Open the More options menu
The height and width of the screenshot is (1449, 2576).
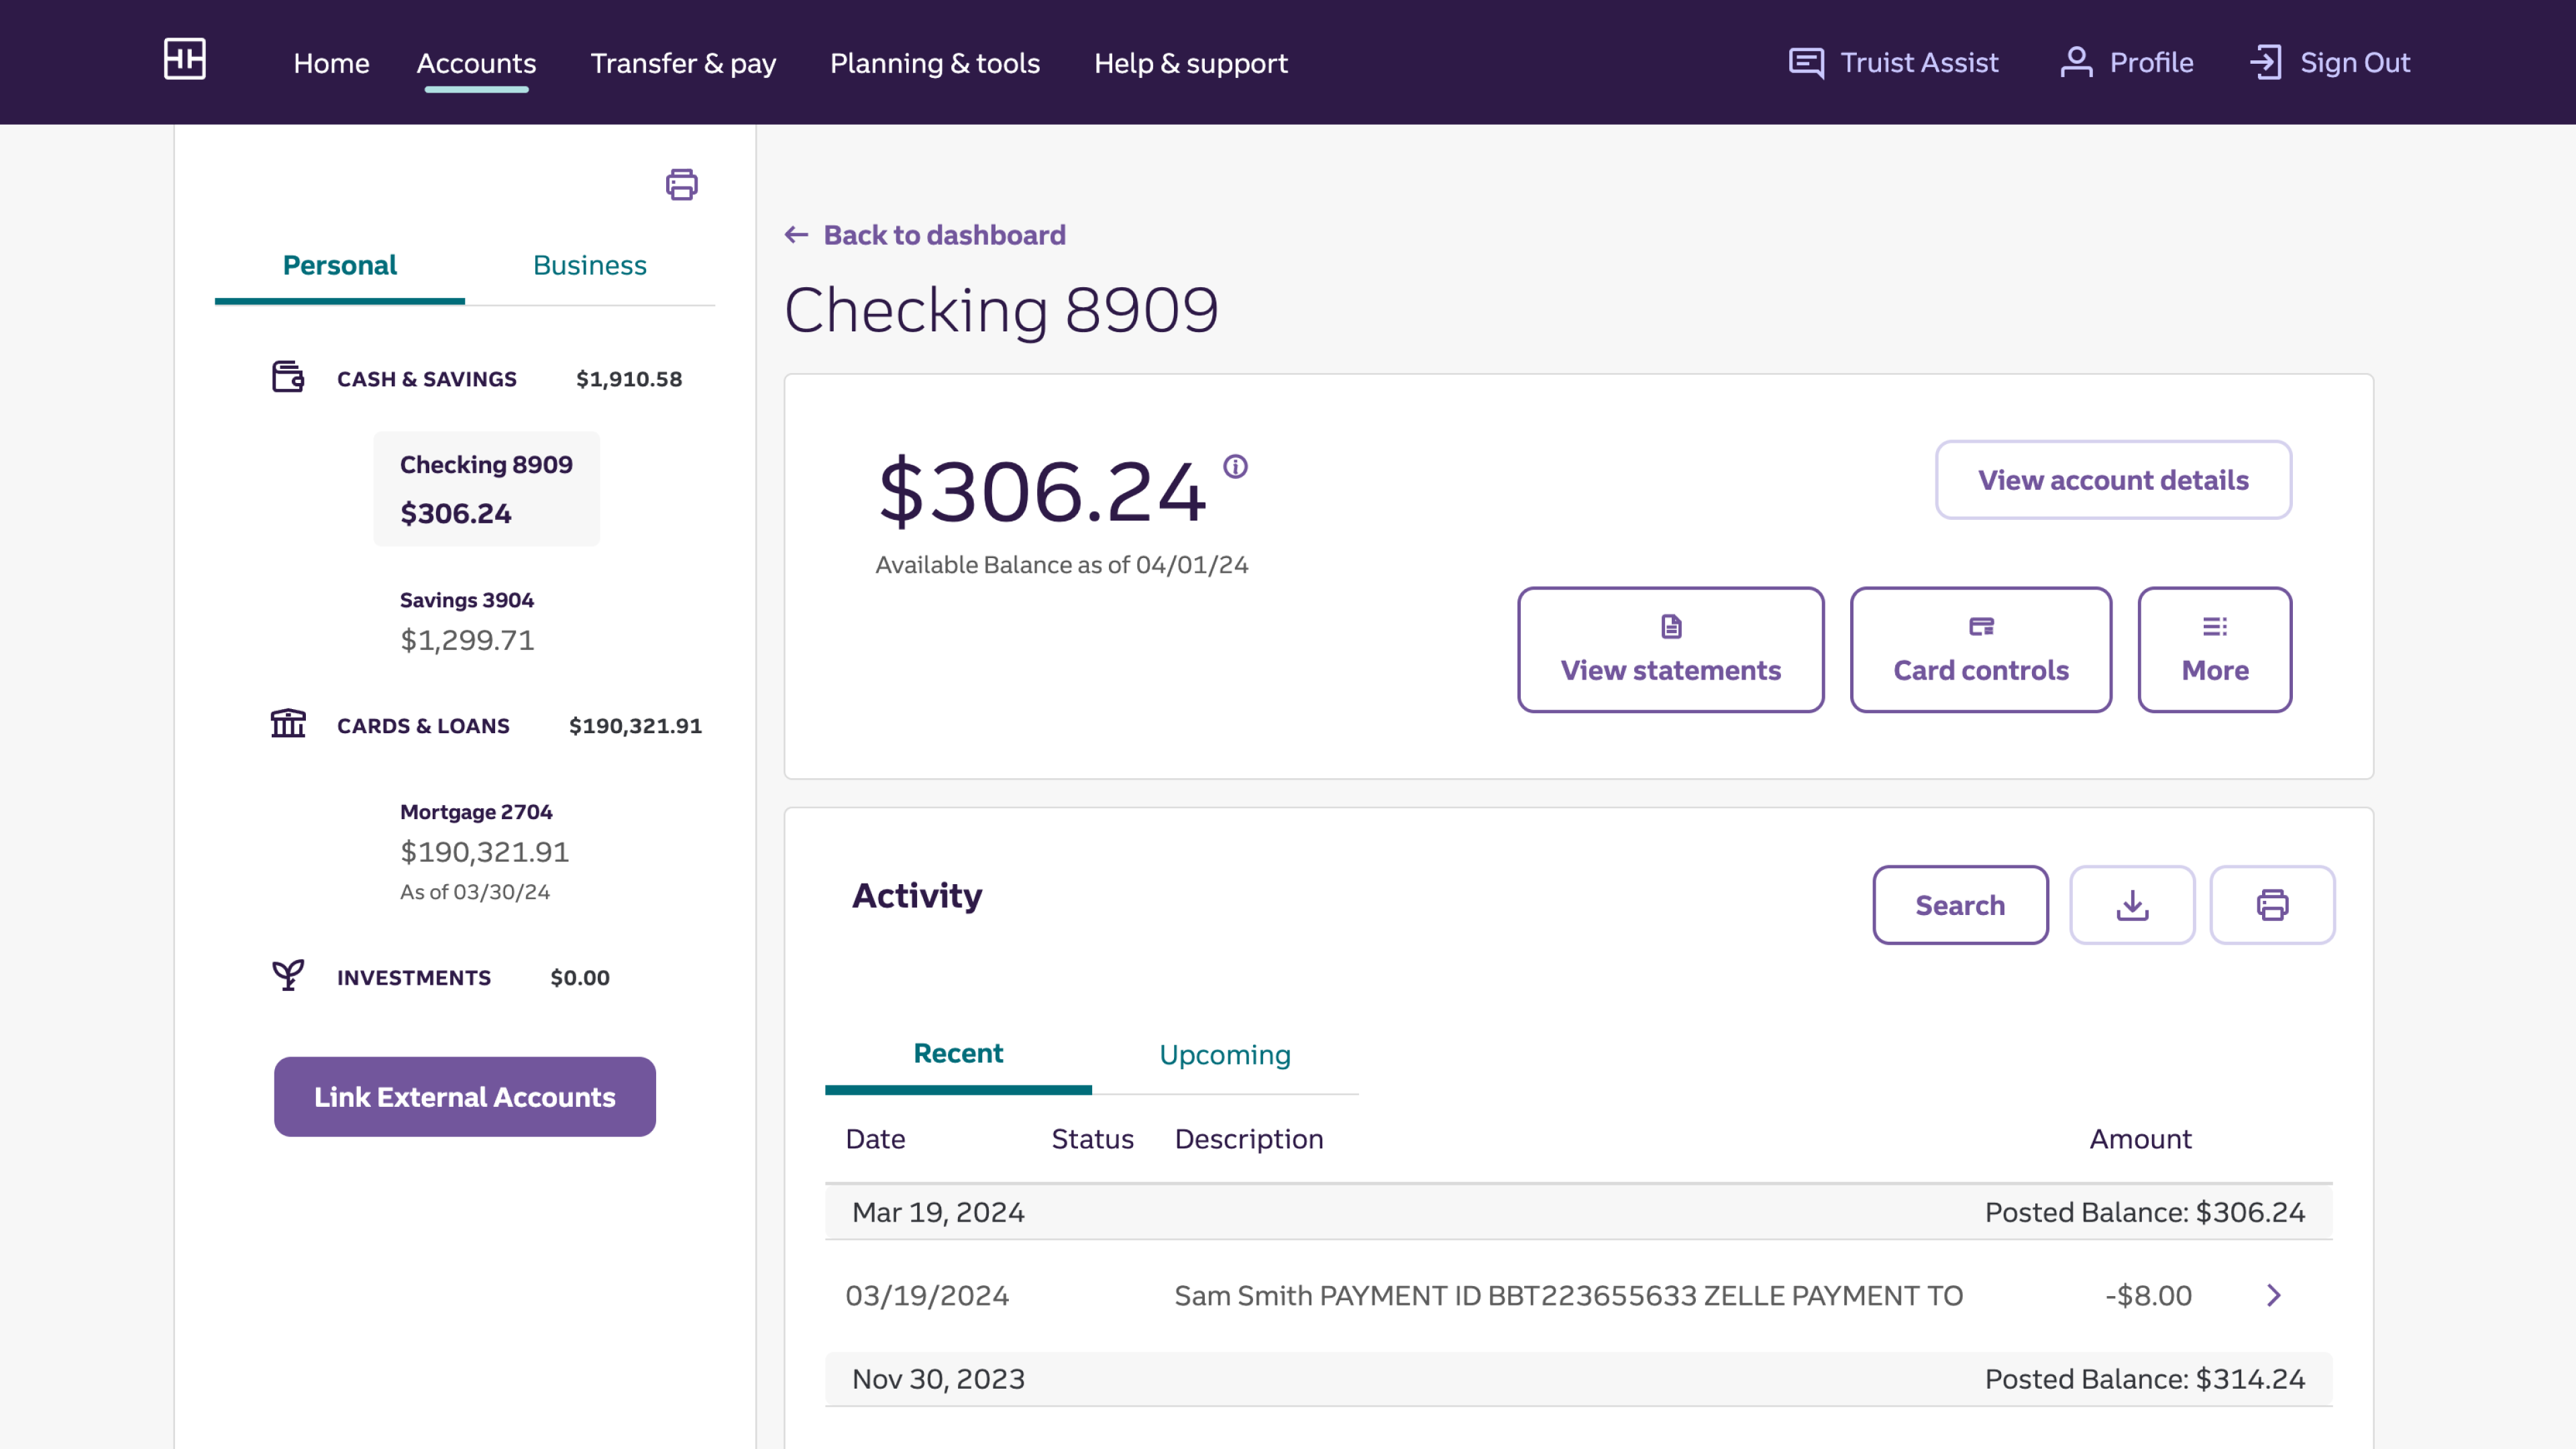[2214, 649]
